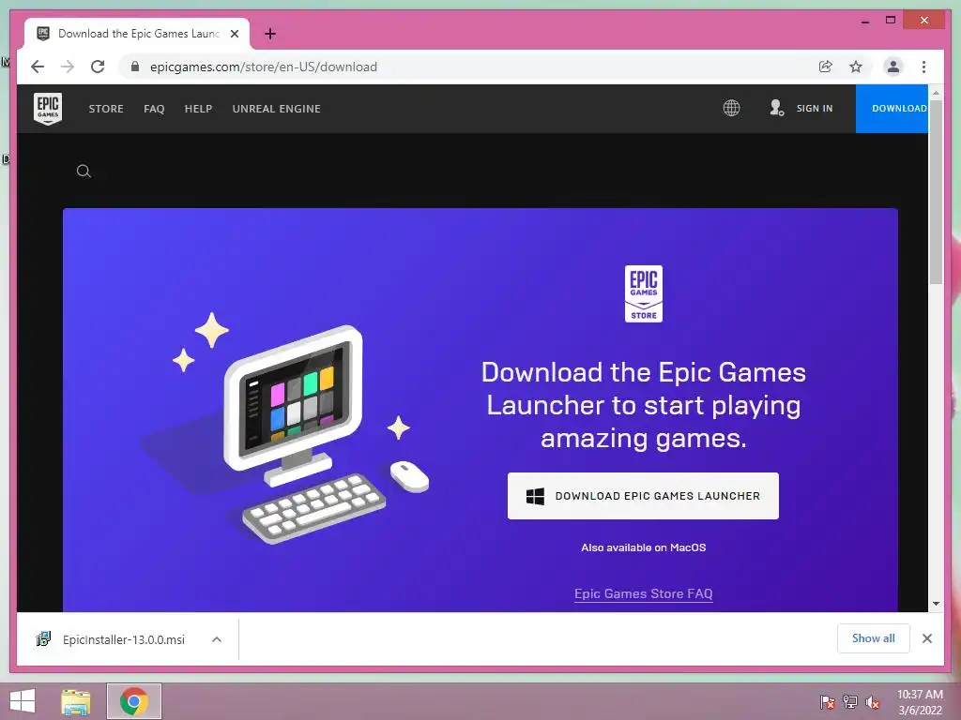Click Download Epic Games Launcher button
This screenshot has height=720, width=961.
tap(643, 496)
